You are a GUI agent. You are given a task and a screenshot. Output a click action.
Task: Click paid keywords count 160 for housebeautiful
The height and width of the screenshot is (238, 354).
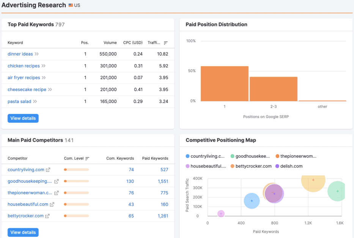click(164, 205)
